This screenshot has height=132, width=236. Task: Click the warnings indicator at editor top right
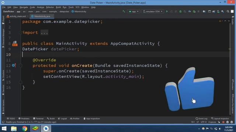click(221, 21)
